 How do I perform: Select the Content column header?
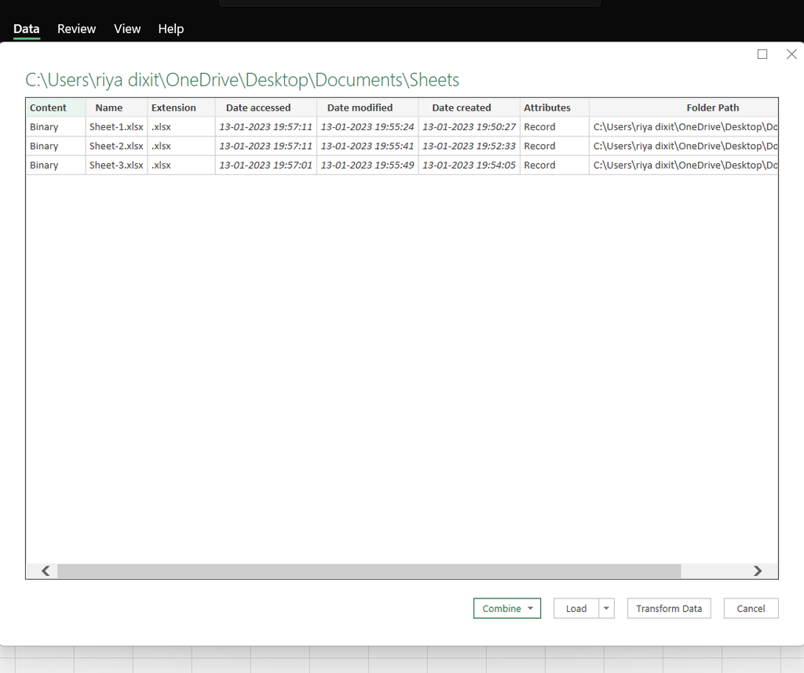pyautogui.click(x=56, y=107)
